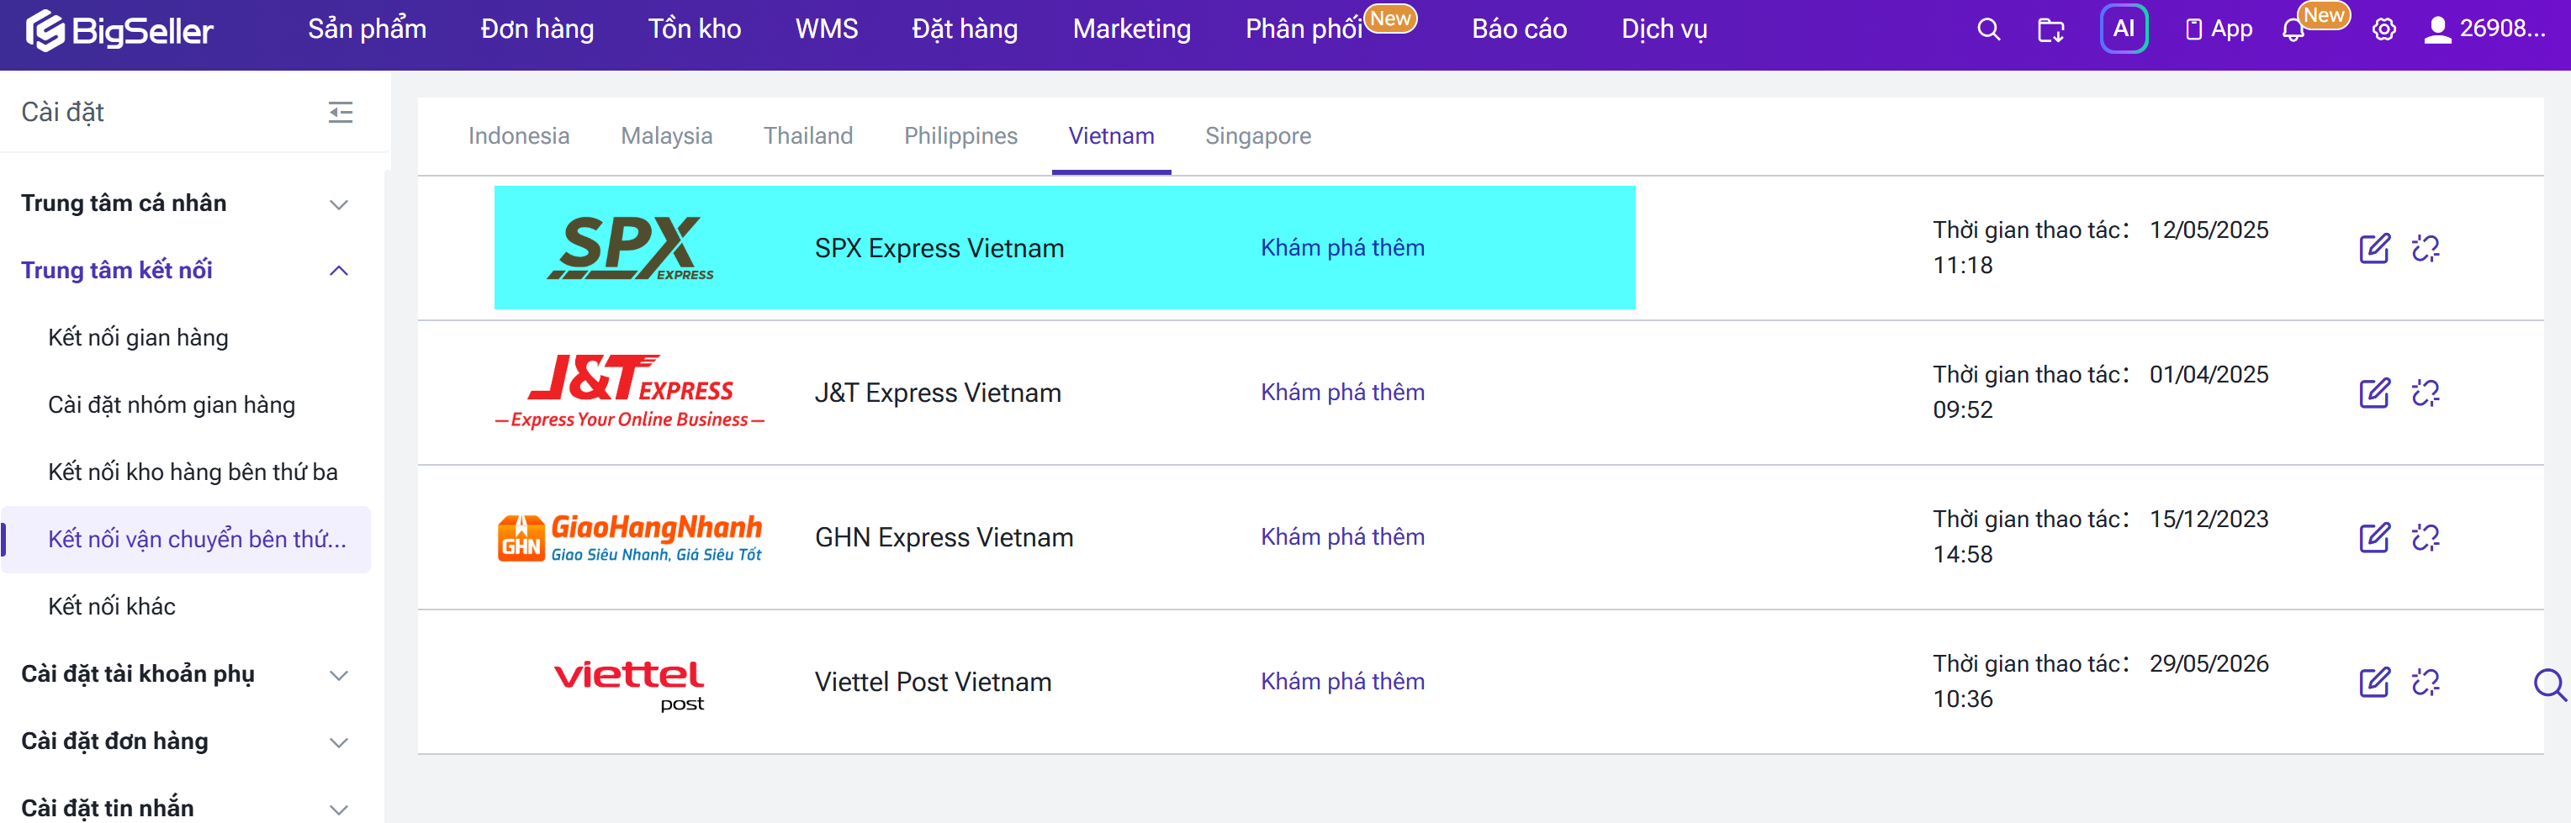Click Khám phá thêm for SPX Express
2571x823 pixels.
point(1342,247)
